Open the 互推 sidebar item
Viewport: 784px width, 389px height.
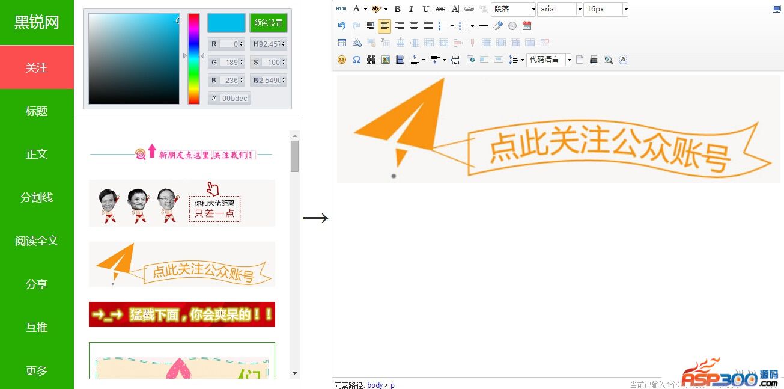click(x=37, y=327)
